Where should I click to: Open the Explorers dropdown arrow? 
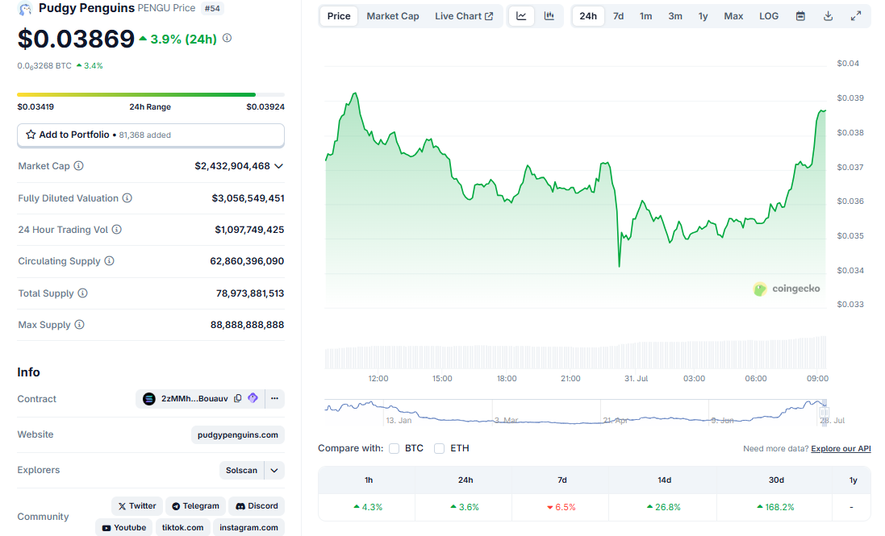tap(274, 471)
